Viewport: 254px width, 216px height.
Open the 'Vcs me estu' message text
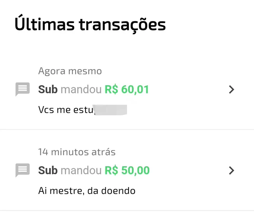pyautogui.click(x=66, y=110)
